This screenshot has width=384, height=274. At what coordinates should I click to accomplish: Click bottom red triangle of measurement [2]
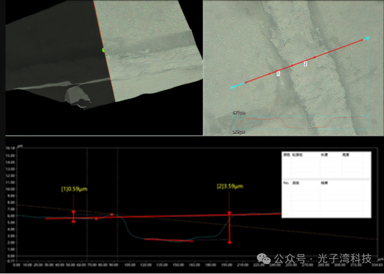coord(229,242)
